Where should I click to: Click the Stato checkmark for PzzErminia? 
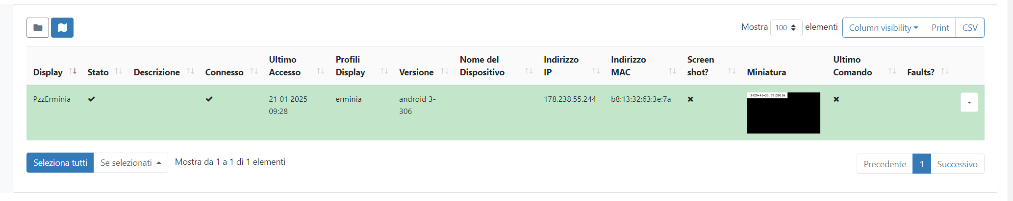(x=91, y=99)
